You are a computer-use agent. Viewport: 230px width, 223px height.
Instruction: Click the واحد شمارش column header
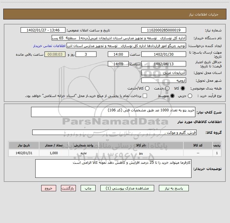(84, 145)
